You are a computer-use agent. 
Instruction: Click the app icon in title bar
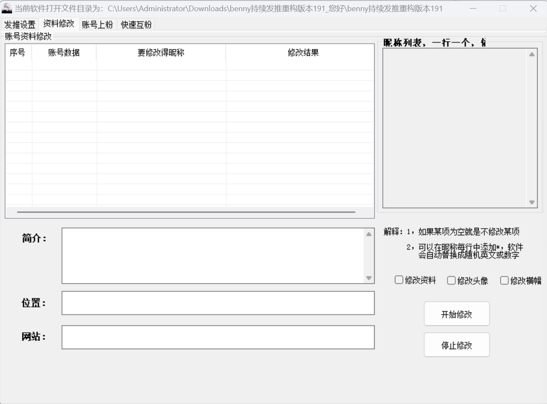pyautogui.click(x=7, y=8)
